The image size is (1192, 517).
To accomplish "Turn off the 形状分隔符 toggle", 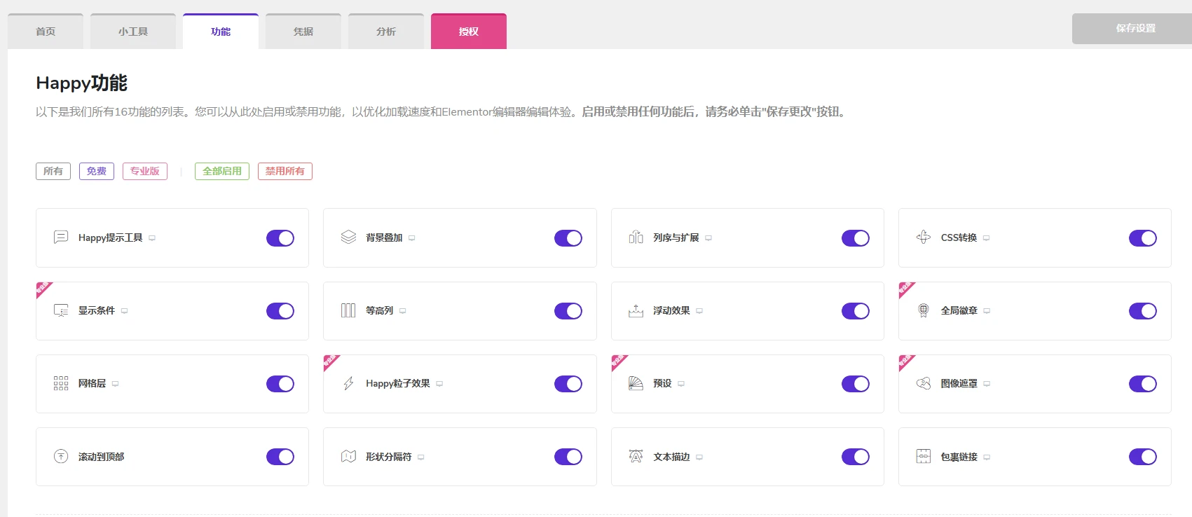I will pyautogui.click(x=568, y=457).
